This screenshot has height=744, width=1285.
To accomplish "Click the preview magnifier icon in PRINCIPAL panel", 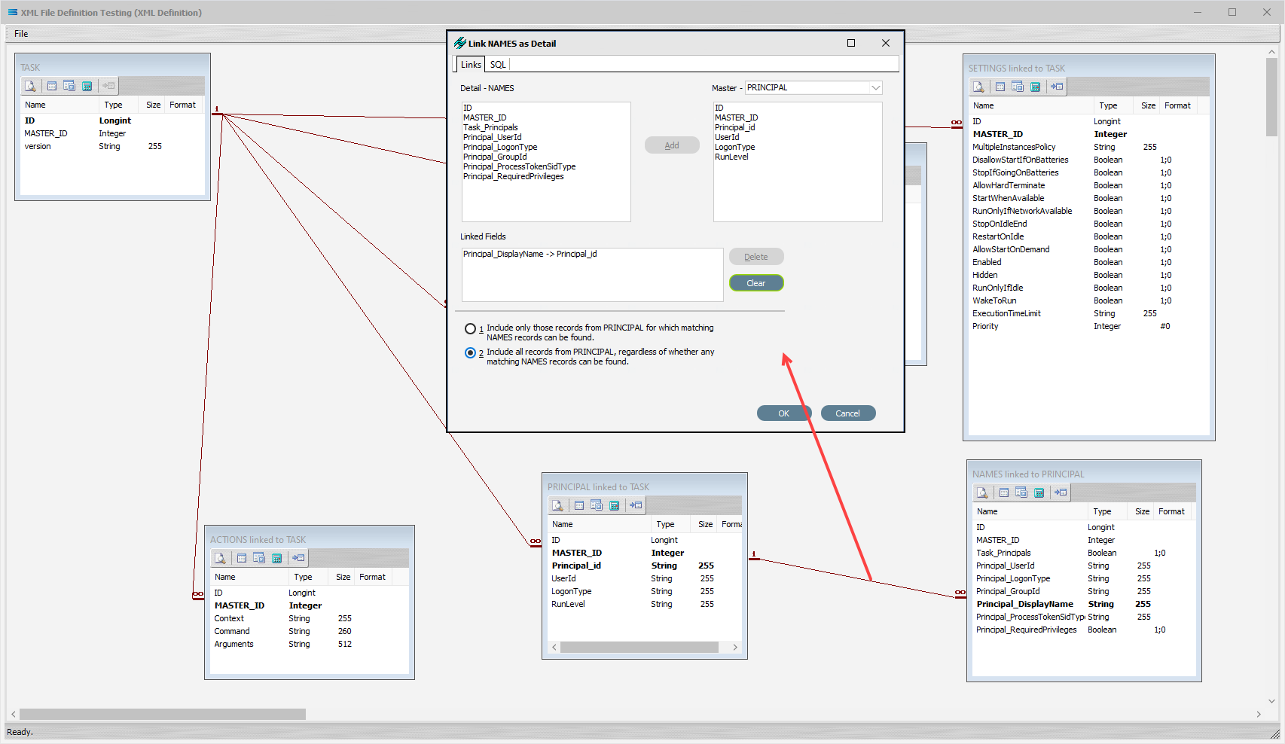I will 557,506.
